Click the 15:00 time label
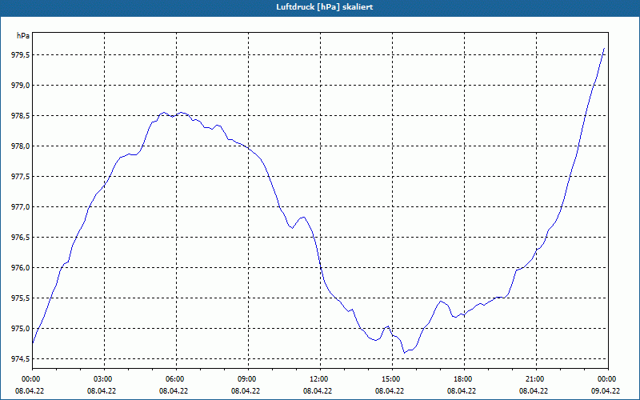The image size is (640, 400). click(x=390, y=379)
